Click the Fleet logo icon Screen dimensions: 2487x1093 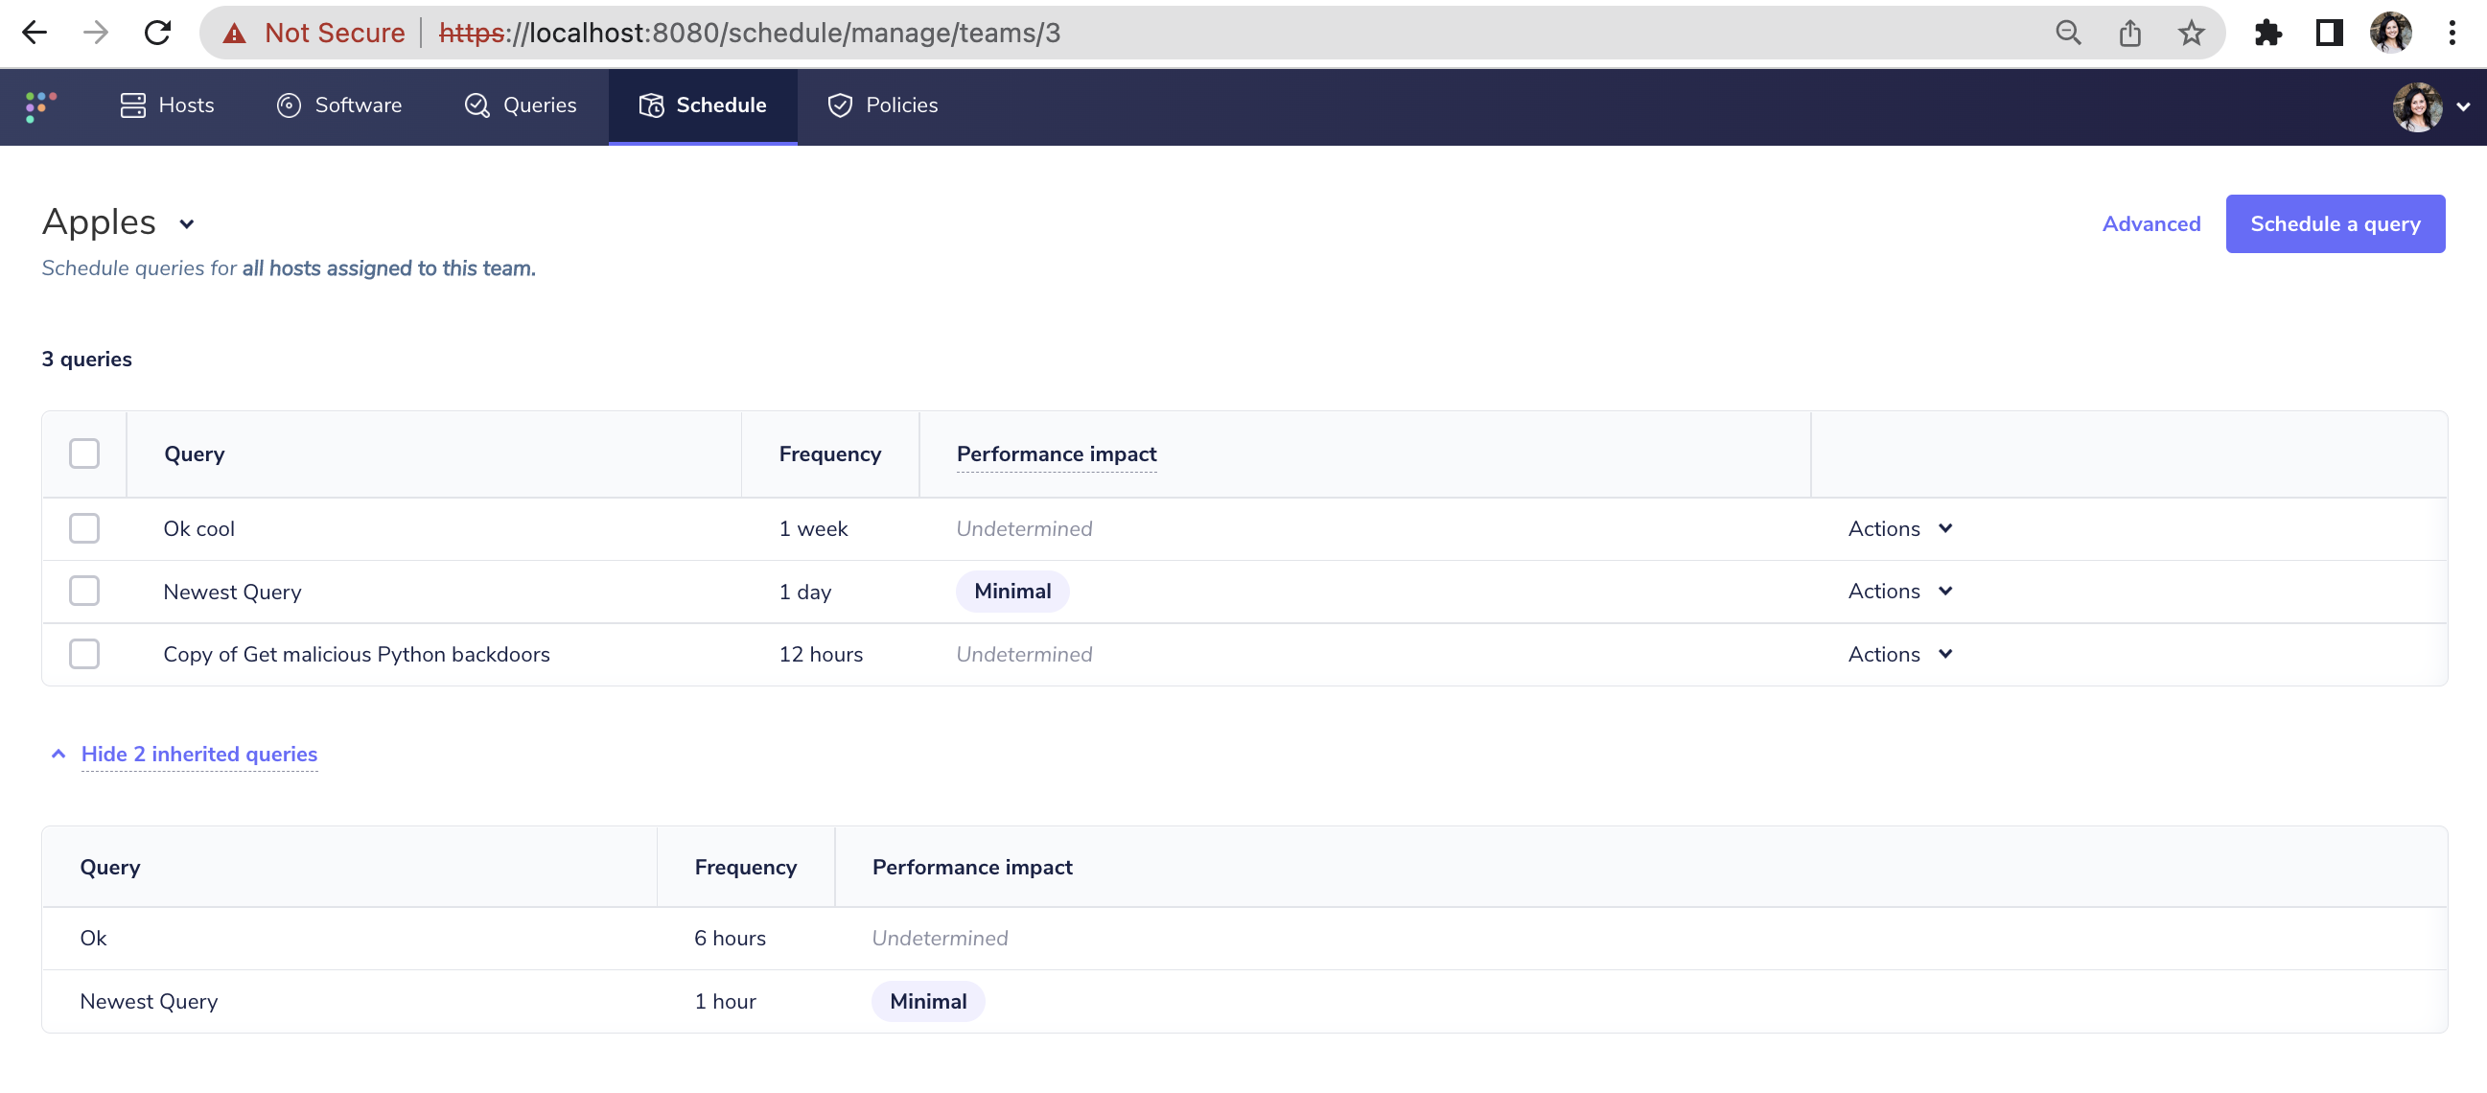pos(41,106)
